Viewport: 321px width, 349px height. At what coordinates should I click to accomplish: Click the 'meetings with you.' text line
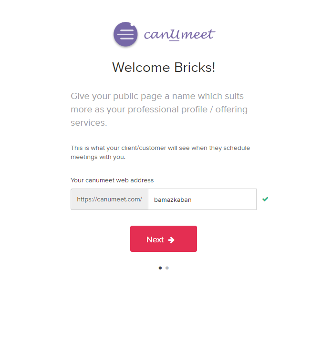pos(98,157)
